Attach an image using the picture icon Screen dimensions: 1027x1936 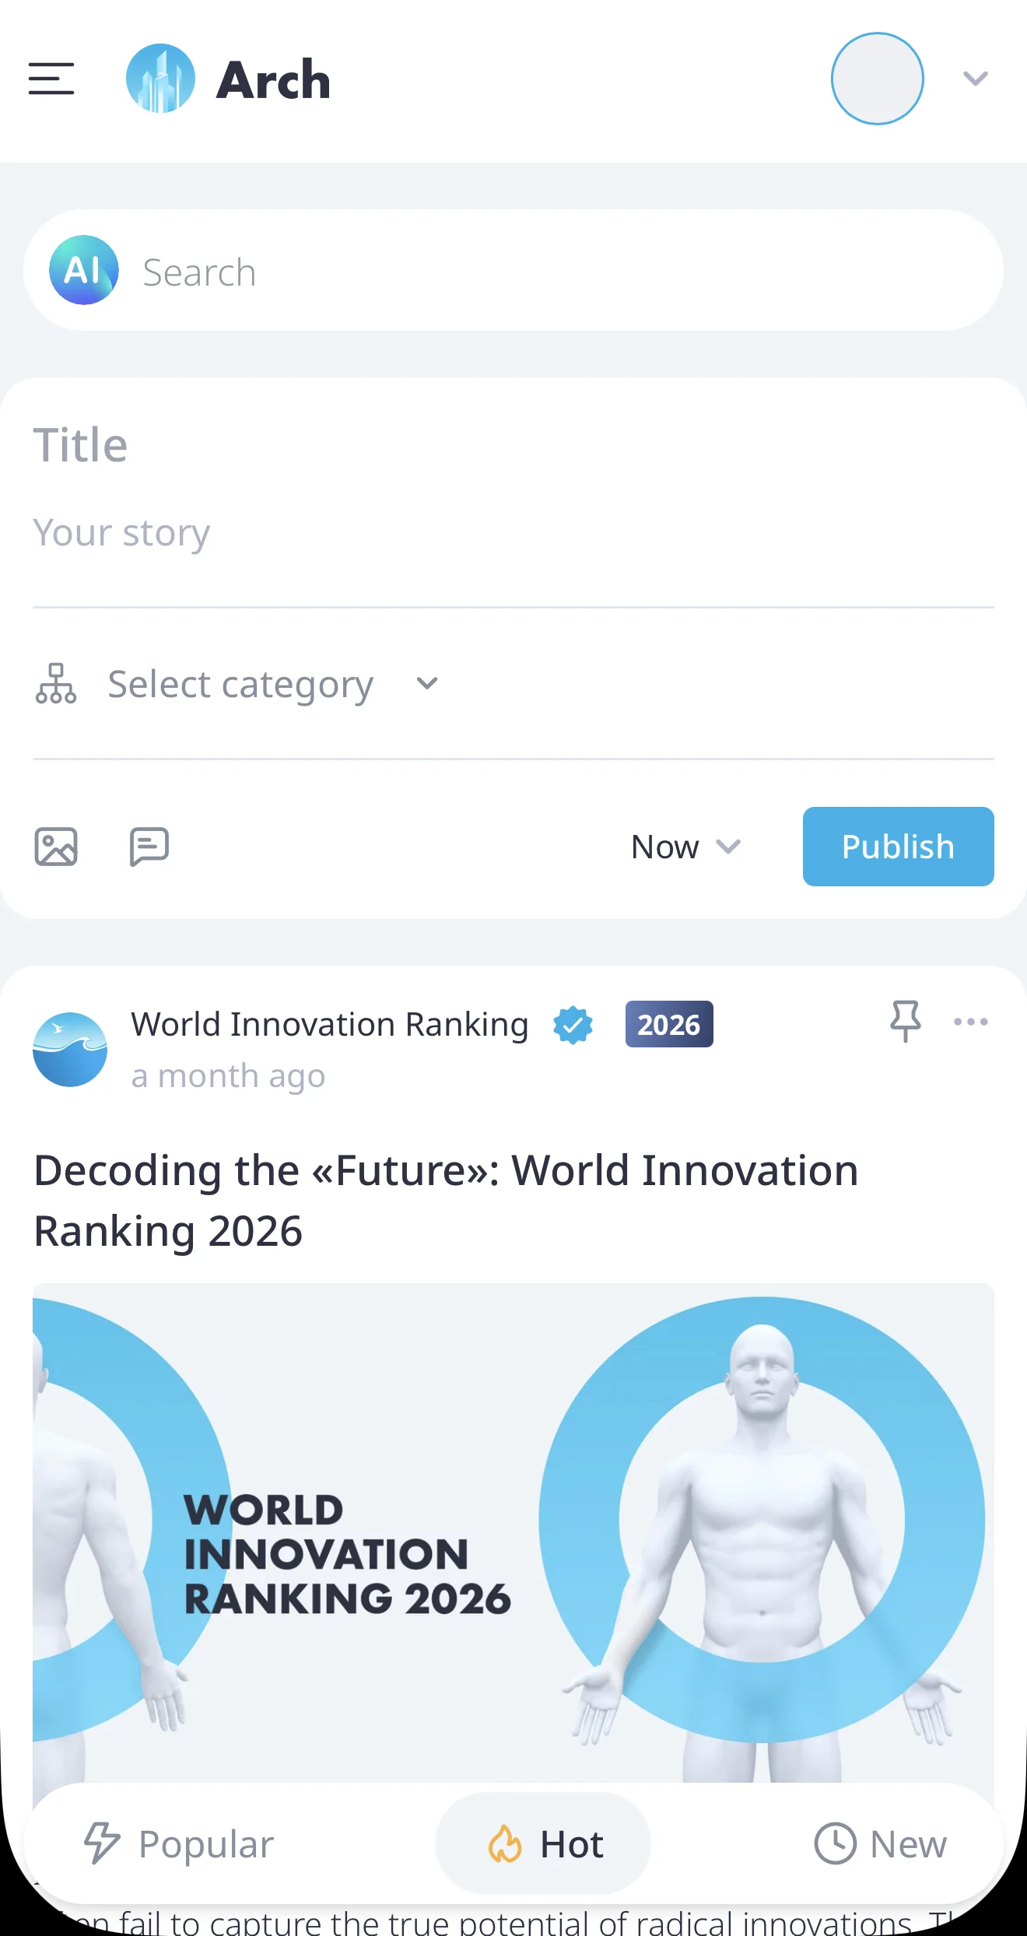[56, 847]
